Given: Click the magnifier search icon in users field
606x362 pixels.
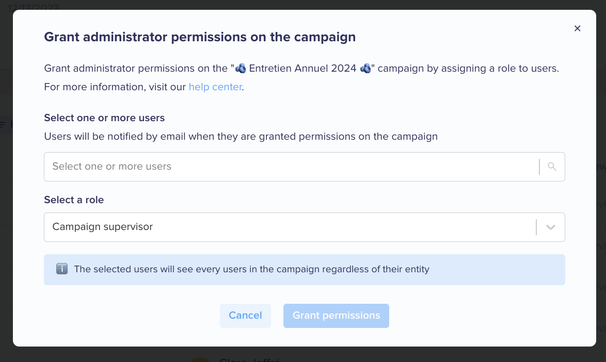Looking at the screenshot, I should click(x=552, y=167).
